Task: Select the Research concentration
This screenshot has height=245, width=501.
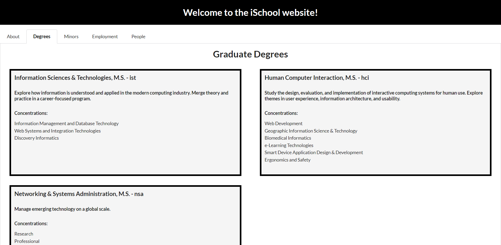Action: (x=24, y=234)
